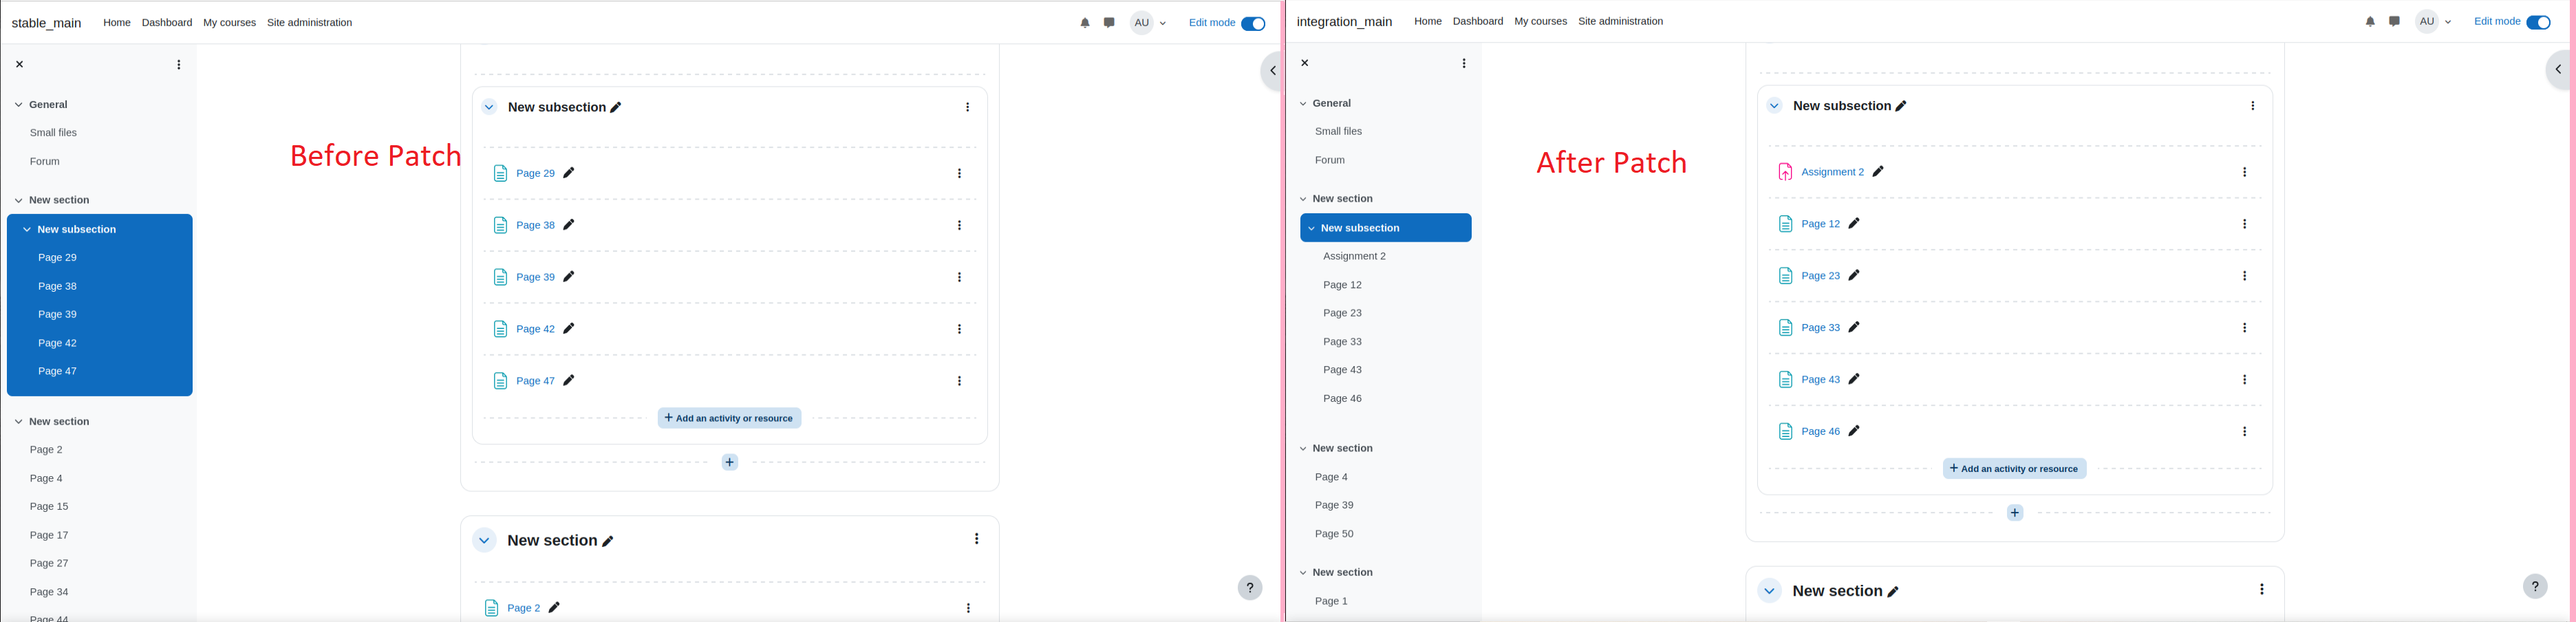Close course index drawer in integration_main
The image size is (2576, 622).
[1304, 63]
